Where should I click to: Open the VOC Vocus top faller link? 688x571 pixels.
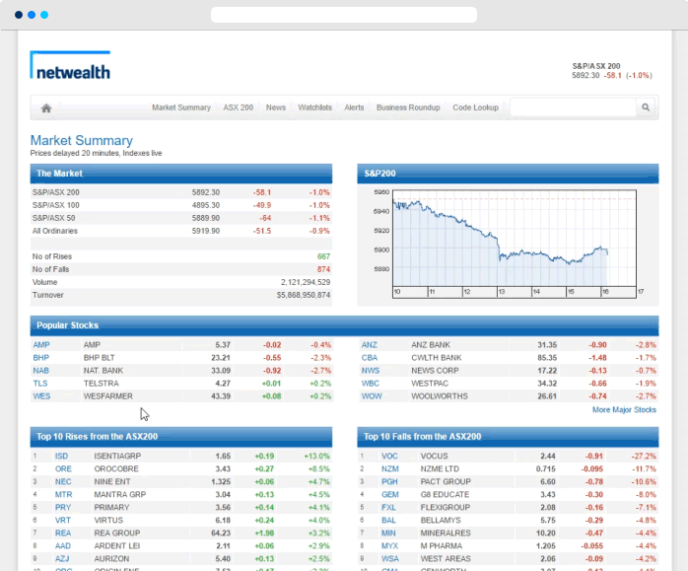pos(389,457)
